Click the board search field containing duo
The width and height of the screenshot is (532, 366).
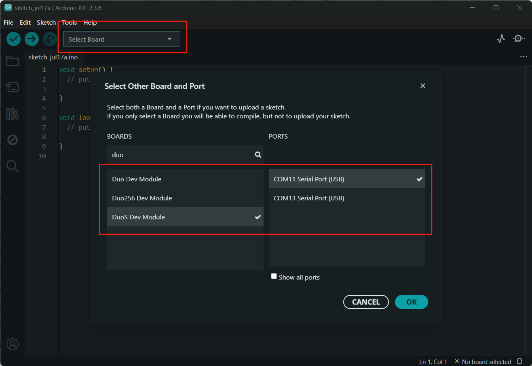pyautogui.click(x=185, y=155)
